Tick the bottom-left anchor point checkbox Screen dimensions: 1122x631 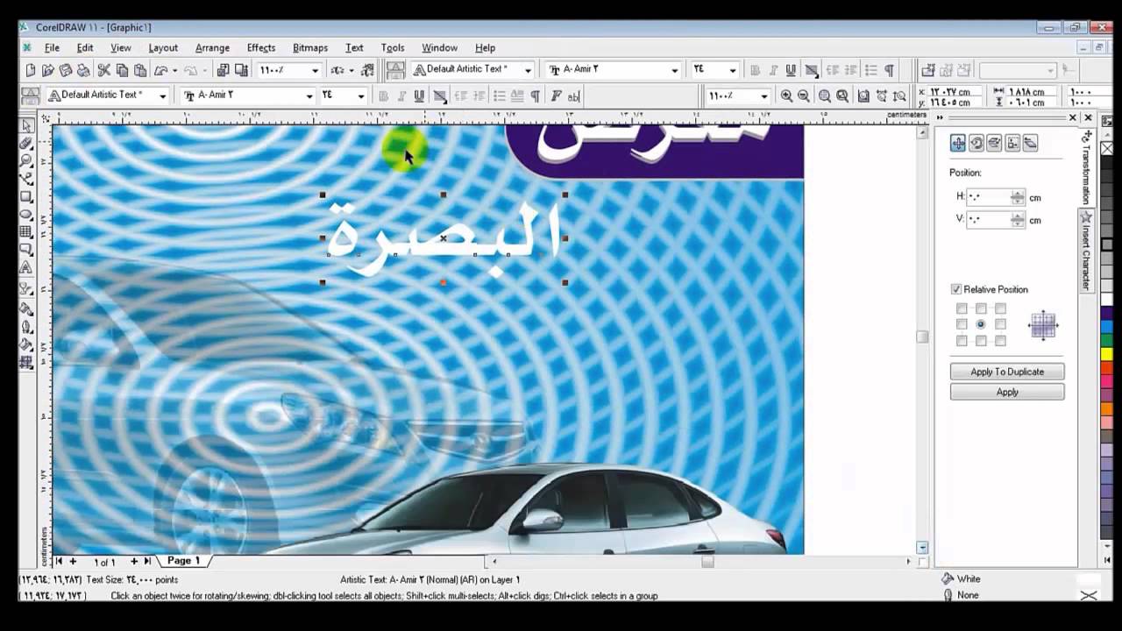pos(962,341)
